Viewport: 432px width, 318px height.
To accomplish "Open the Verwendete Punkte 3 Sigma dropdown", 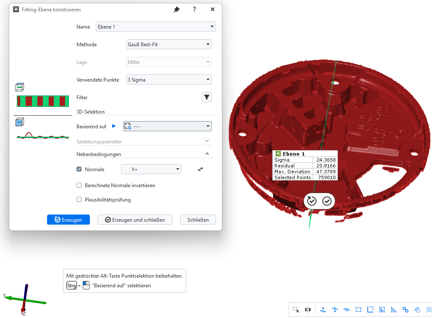I will 169,80.
